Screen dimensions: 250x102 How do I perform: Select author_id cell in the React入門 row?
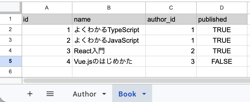click(171, 51)
